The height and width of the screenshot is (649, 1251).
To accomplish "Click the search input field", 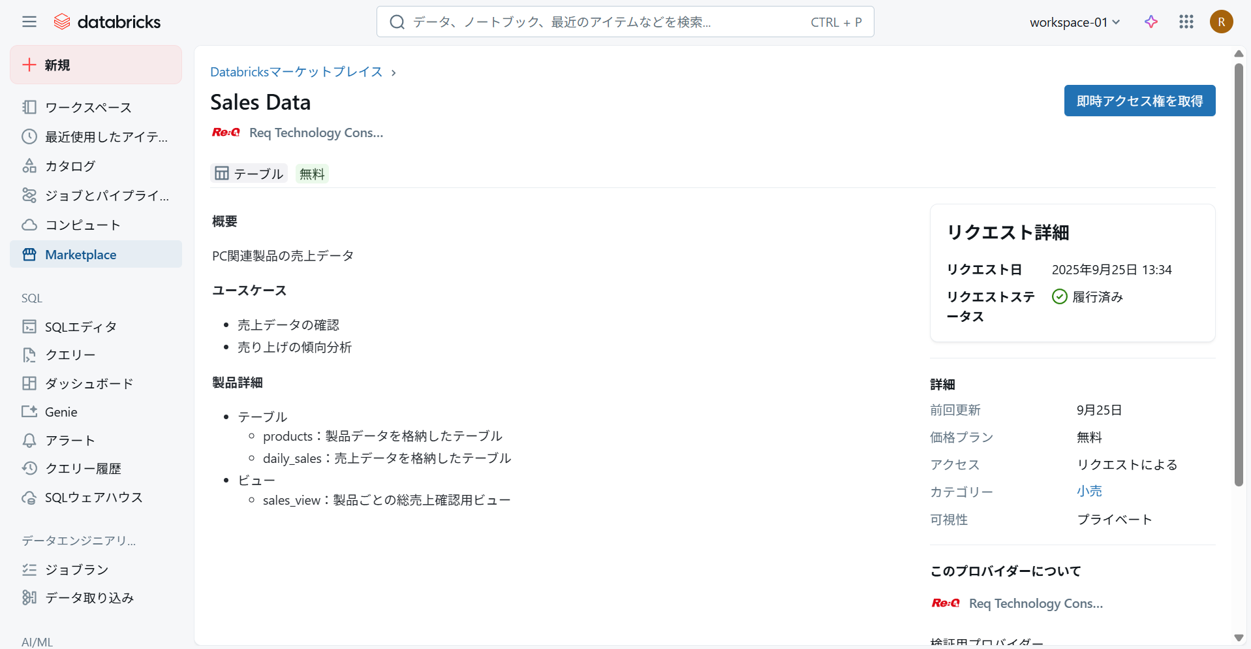I will pyautogui.click(x=625, y=22).
